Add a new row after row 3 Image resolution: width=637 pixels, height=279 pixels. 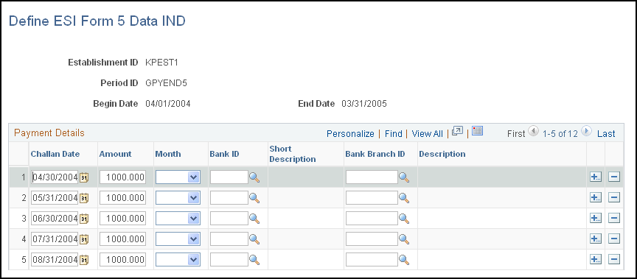pos(596,219)
